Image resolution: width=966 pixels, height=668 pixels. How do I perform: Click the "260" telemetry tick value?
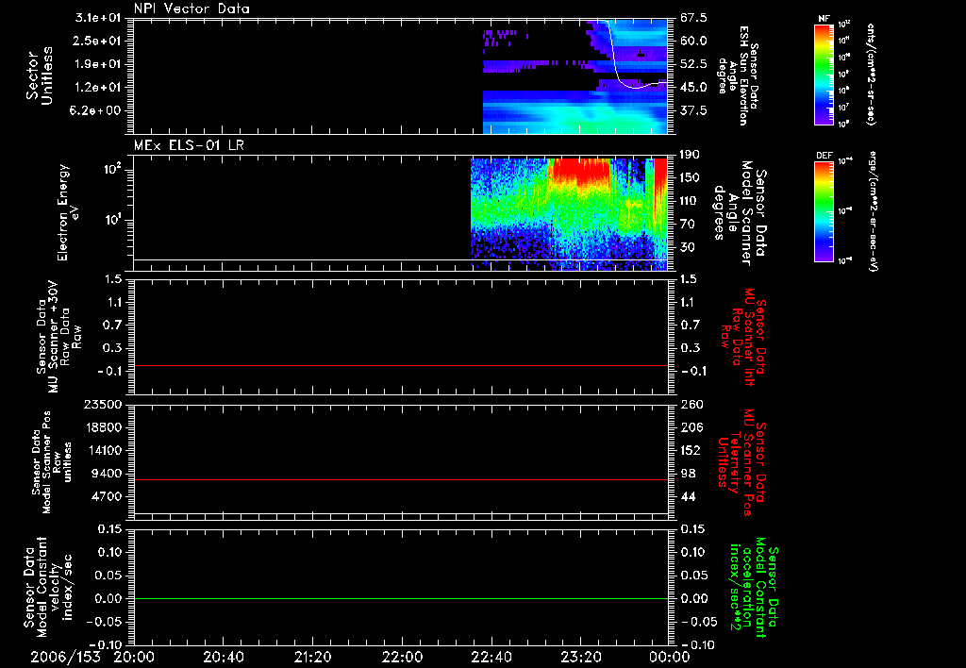click(691, 405)
